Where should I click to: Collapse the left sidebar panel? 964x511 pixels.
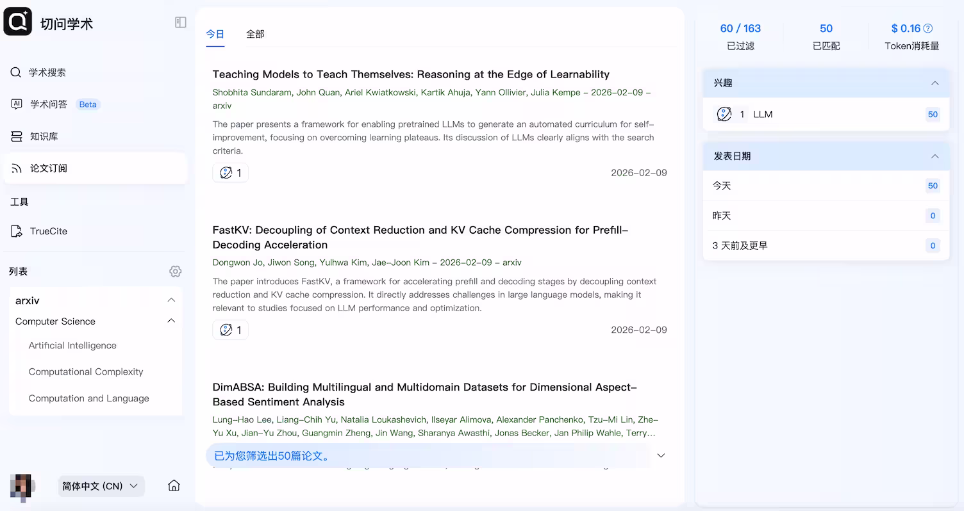point(180,21)
